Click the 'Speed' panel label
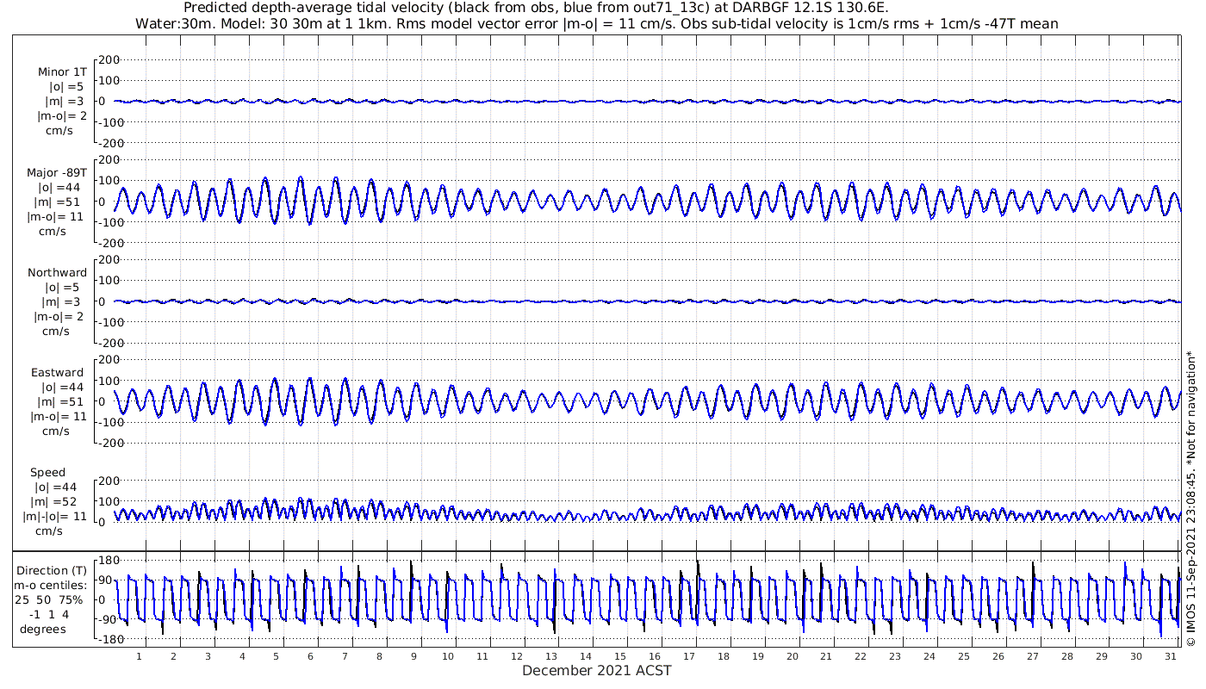Image resolution: width=1206 pixels, height=689 pixels. click(47, 473)
